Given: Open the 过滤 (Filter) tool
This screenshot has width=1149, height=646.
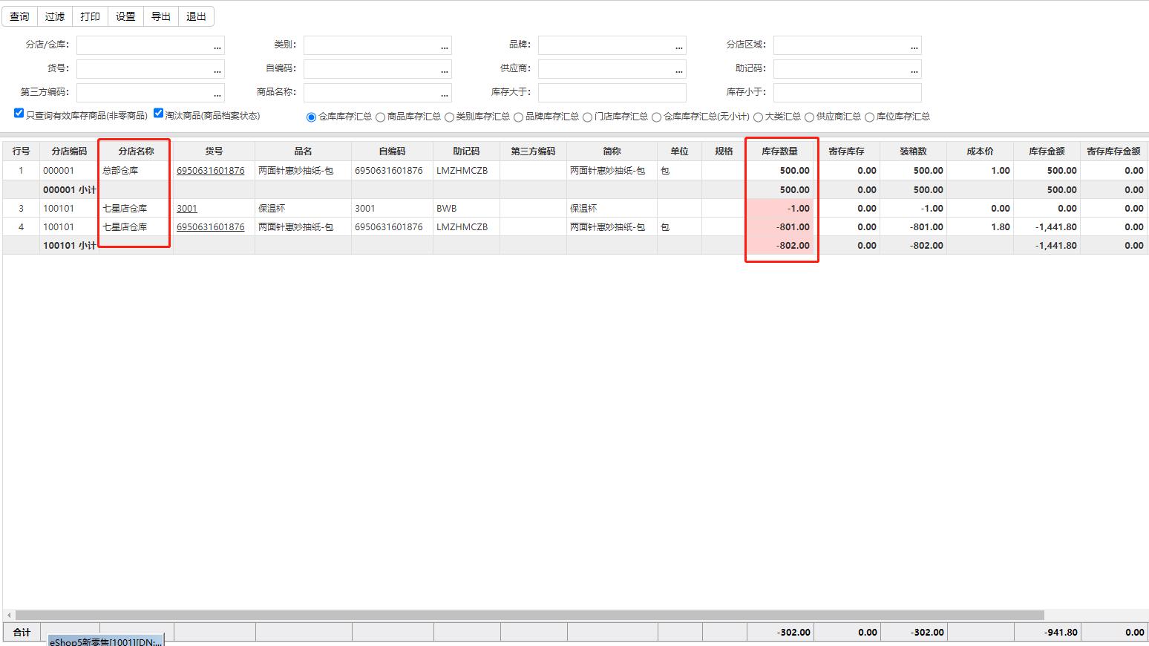Looking at the screenshot, I should tap(53, 16).
